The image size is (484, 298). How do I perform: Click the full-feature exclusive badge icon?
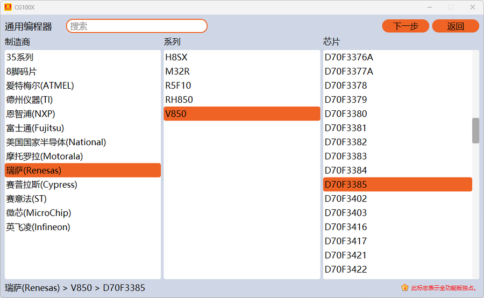click(x=404, y=288)
